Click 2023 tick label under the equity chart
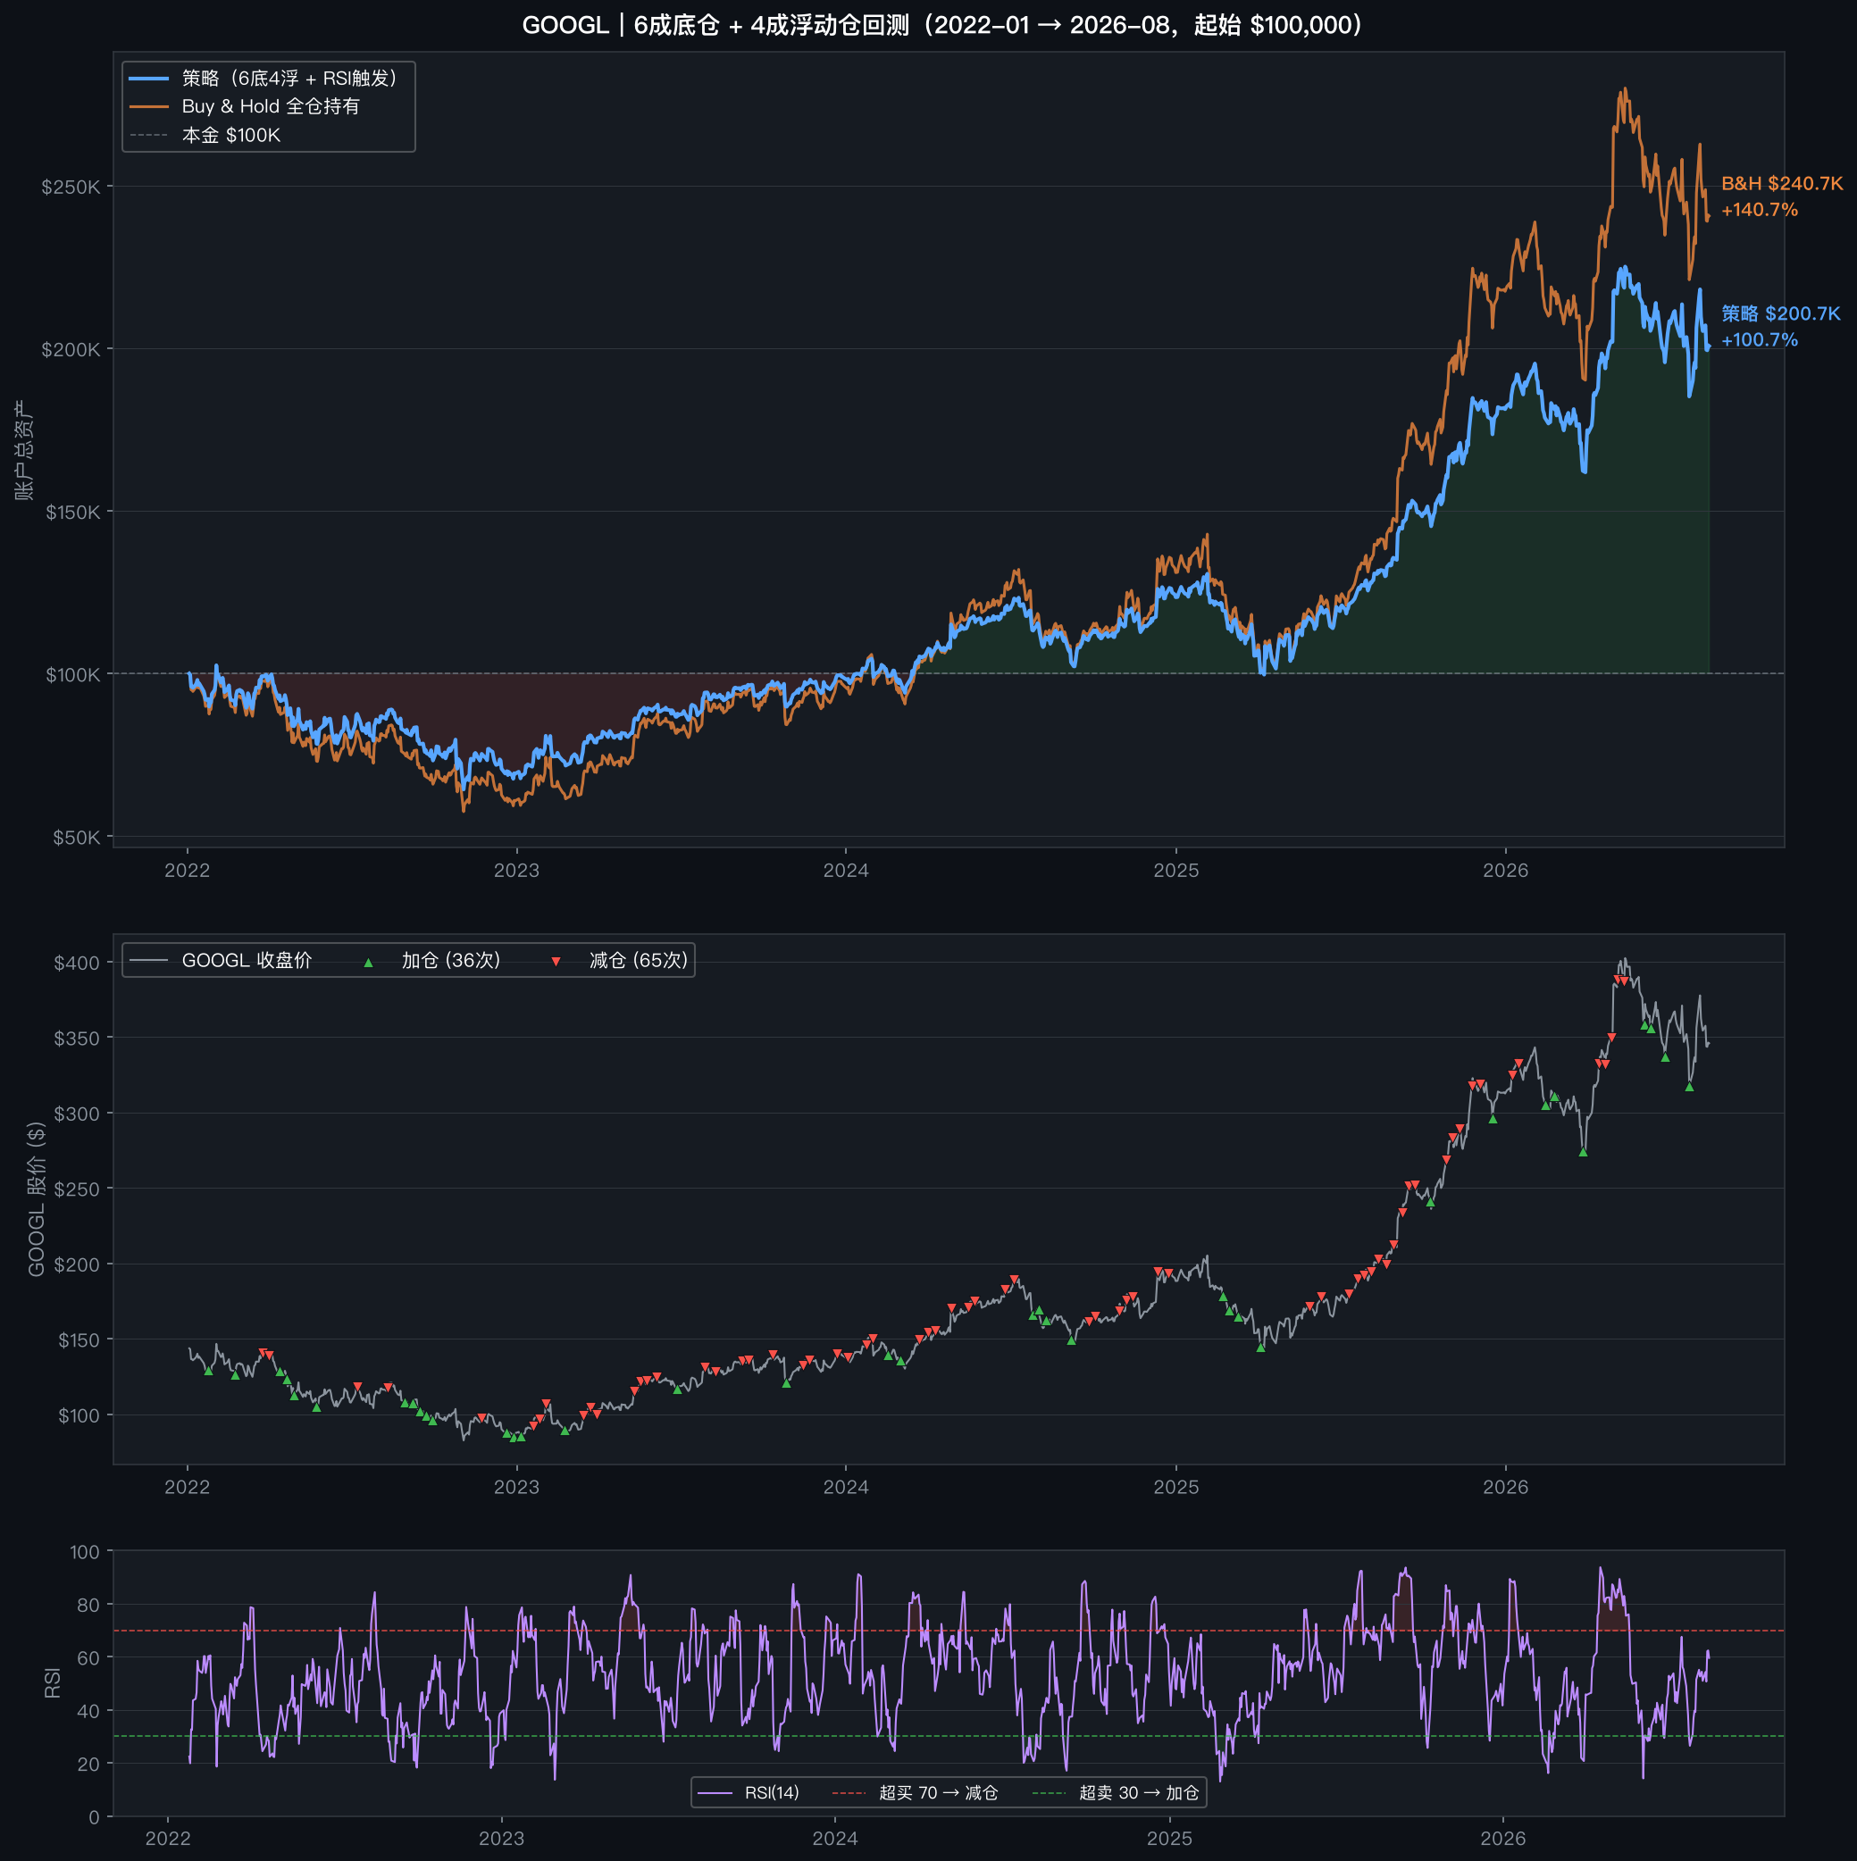The width and height of the screenshot is (1857, 1861). coord(516,871)
